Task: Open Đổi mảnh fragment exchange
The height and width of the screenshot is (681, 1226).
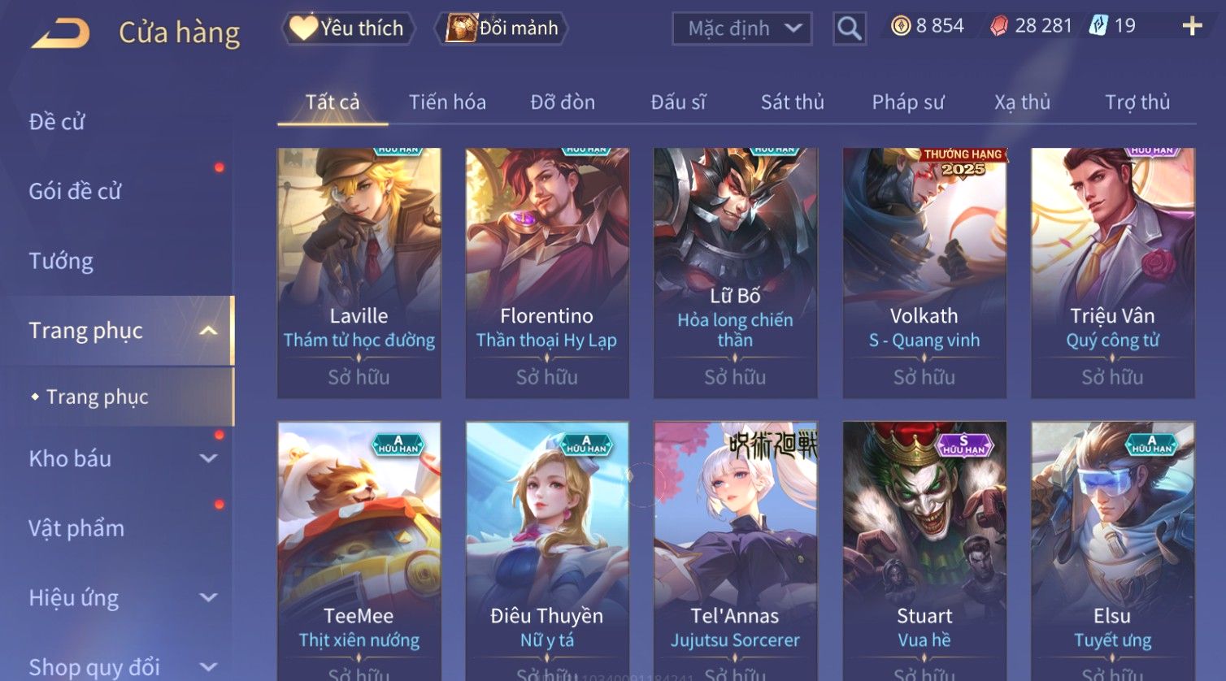Action: [x=502, y=28]
